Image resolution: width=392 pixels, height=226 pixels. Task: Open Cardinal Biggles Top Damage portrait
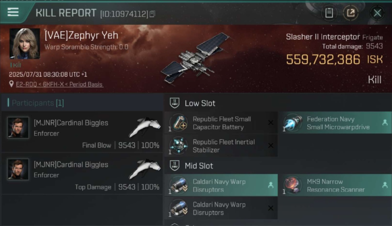18,169
